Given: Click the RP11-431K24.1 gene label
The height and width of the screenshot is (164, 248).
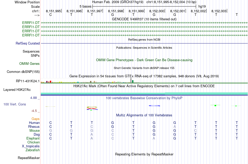Looking at the screenshot, I should tap(28, 81).
